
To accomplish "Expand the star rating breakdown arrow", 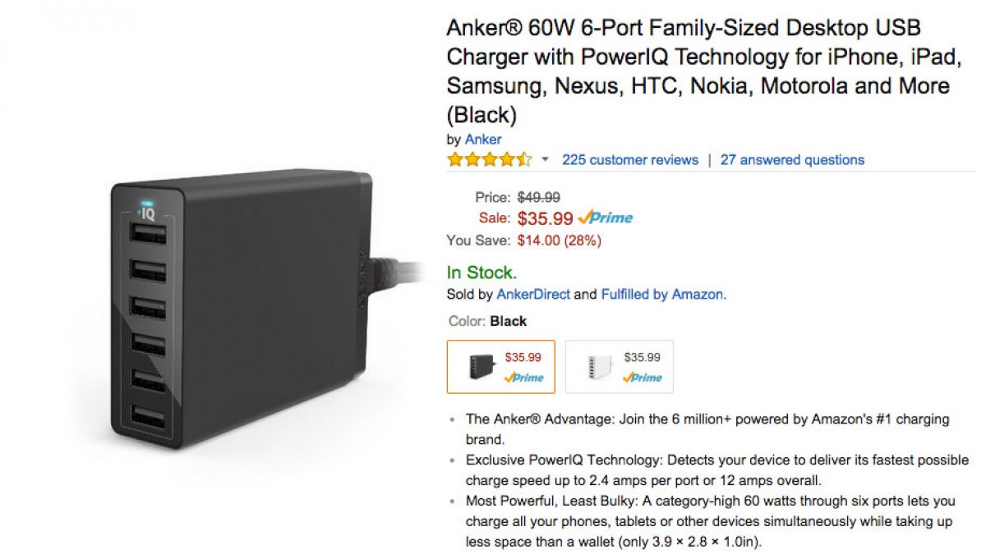I will pos(545,160).
